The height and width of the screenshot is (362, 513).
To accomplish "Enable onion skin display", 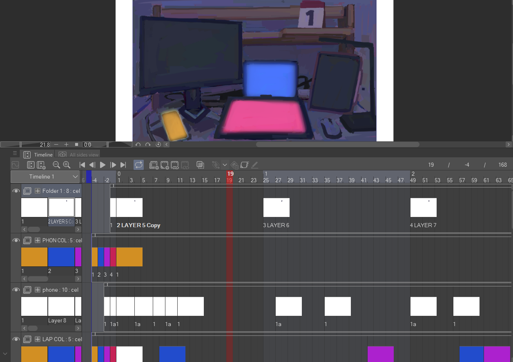I will point(200,165).
